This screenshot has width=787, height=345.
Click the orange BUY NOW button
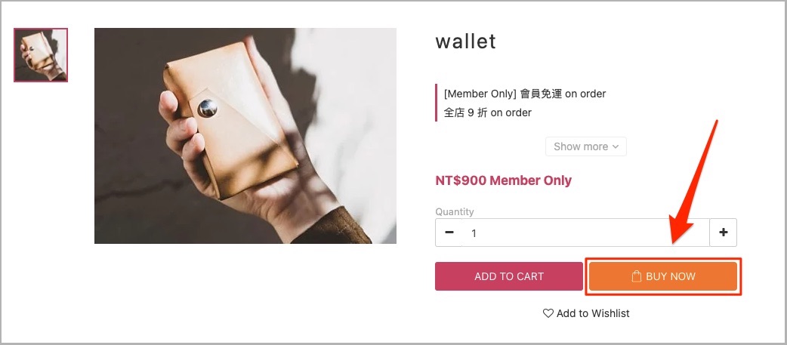pyautogui.click(x=663, y=276)
